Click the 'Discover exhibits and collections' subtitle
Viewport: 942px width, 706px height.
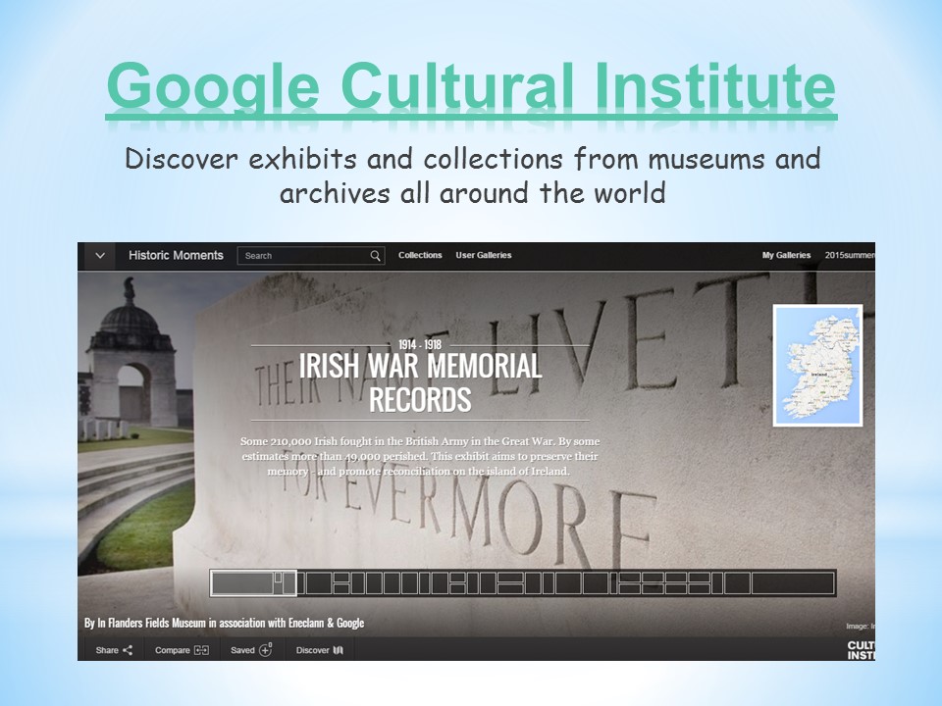[473, 176]
